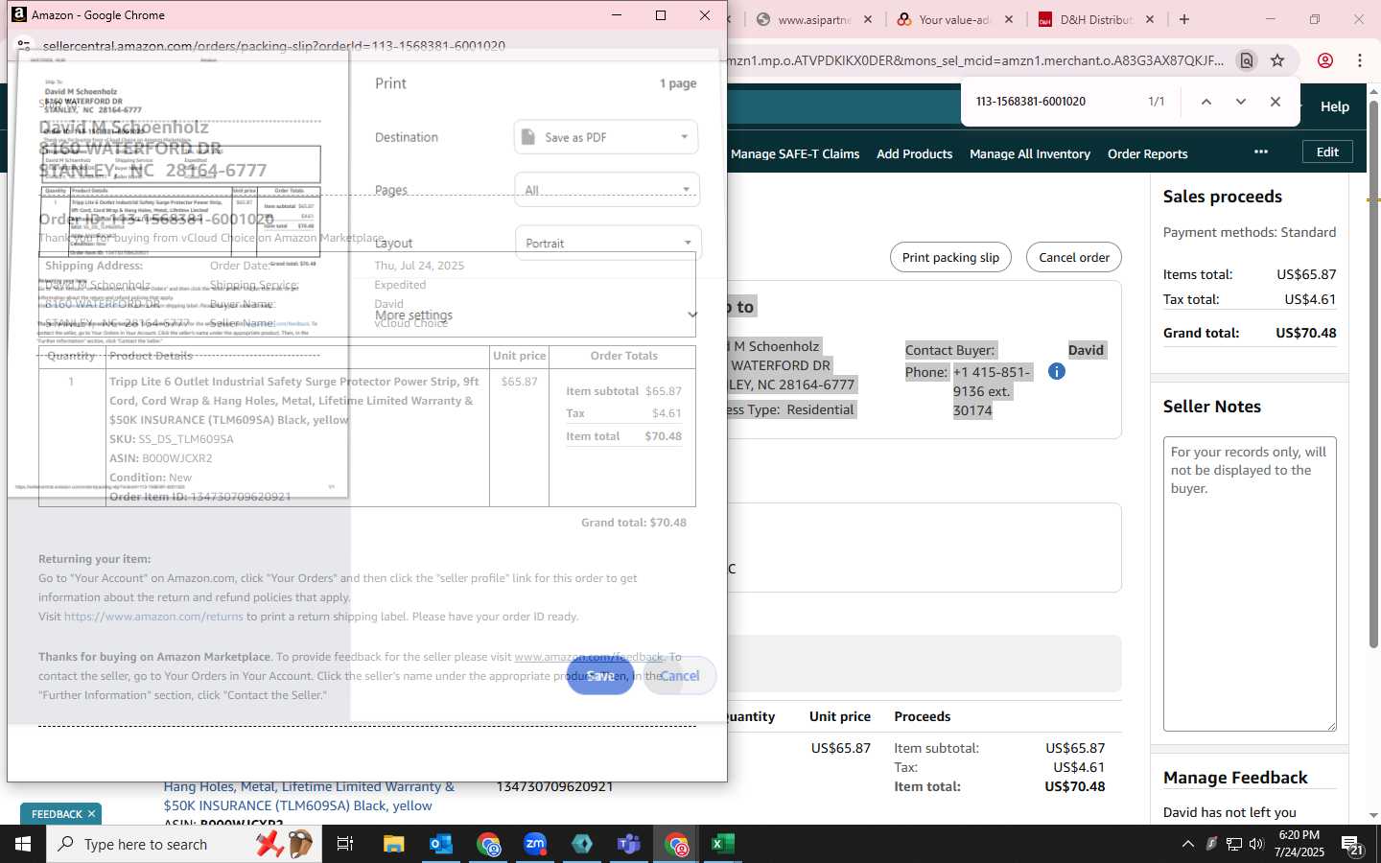Click Cancel in the print dialog
1381x863 pixels.
679,676
